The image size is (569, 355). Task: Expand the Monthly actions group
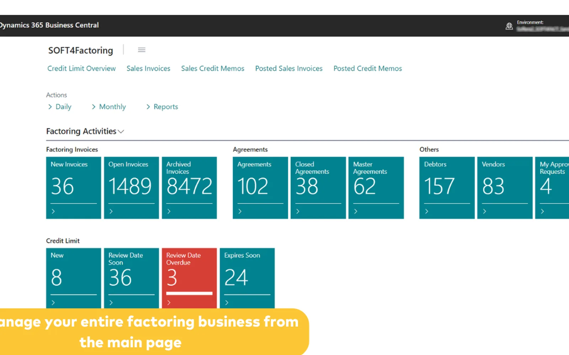click(108, 107)
